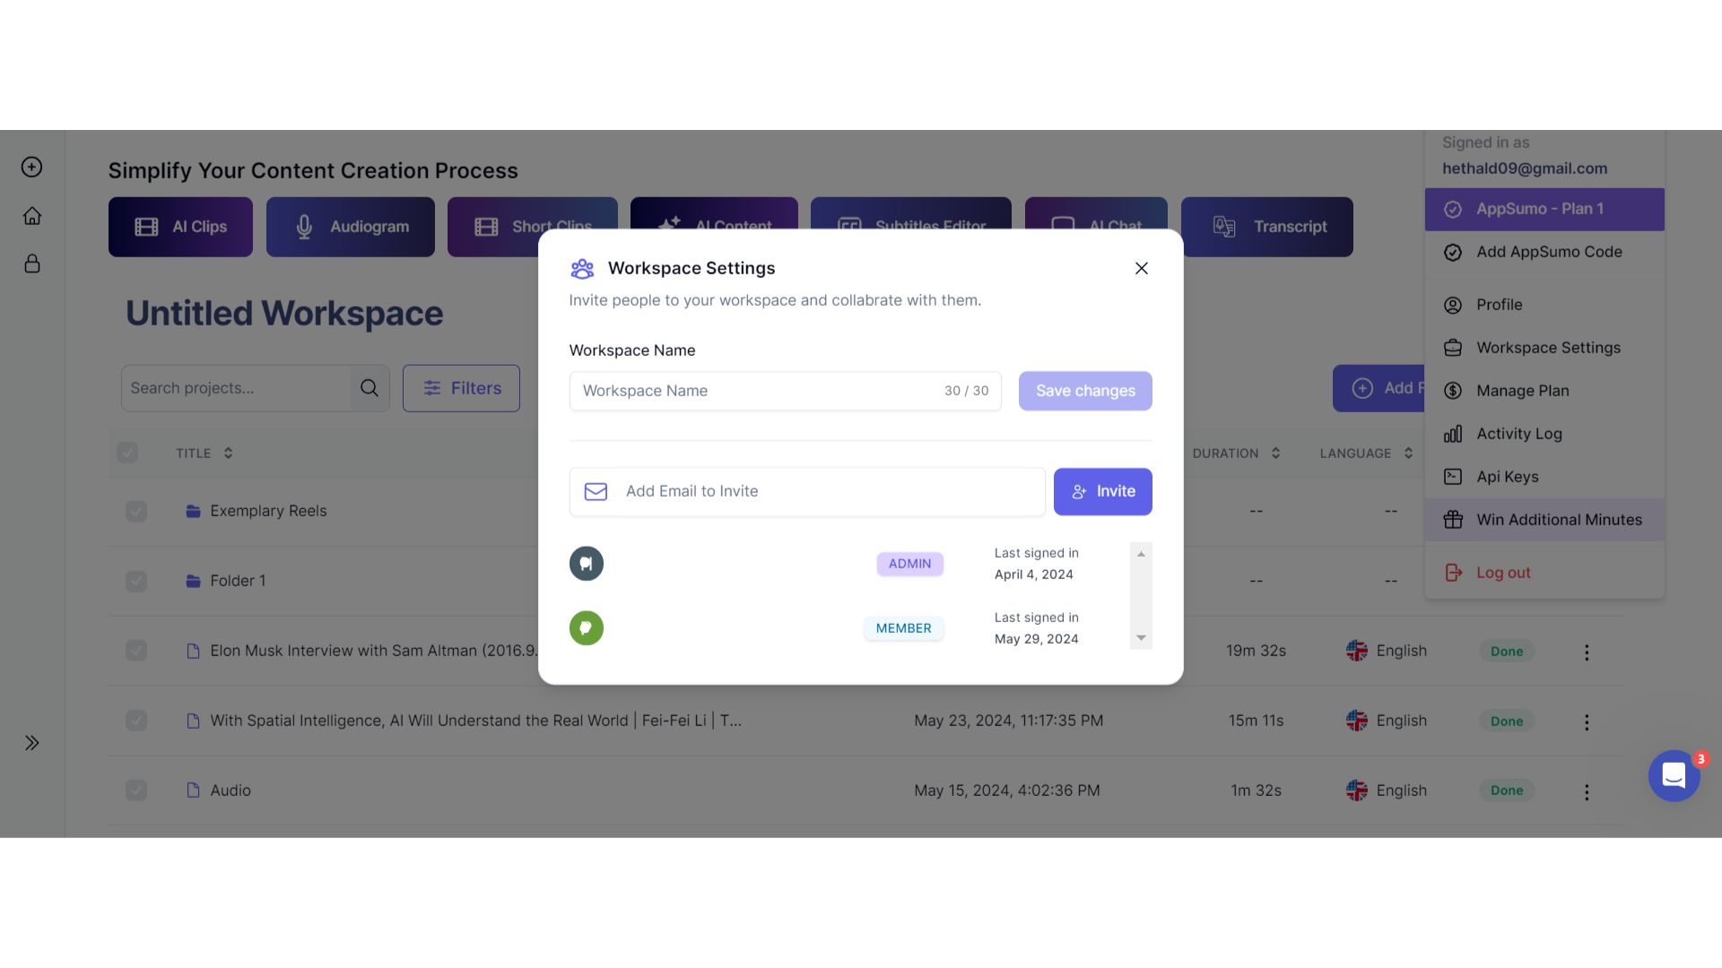Expand LANGUAGE column filter dropdown

point(1409,453)
